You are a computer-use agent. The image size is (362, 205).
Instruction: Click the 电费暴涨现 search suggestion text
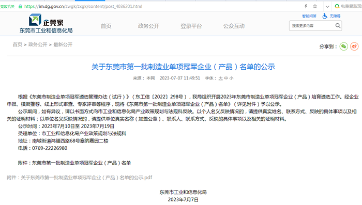[351, 7]
